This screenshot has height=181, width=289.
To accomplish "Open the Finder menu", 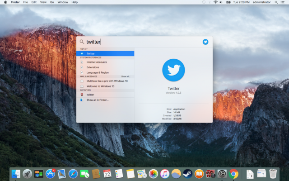I will [x=15, y=2].
